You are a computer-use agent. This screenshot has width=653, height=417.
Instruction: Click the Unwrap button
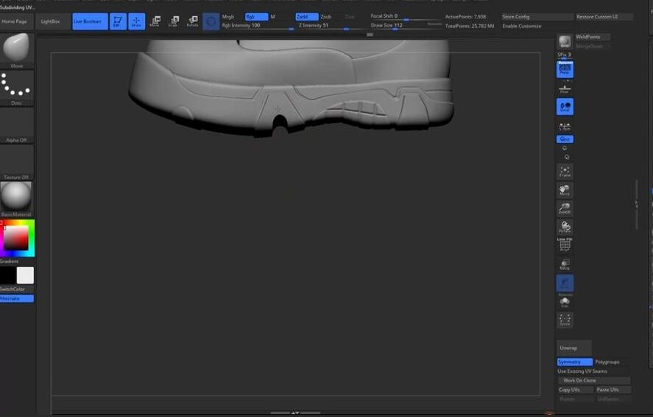574,348
